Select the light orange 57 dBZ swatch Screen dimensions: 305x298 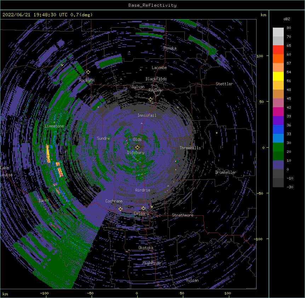[278, 68]
